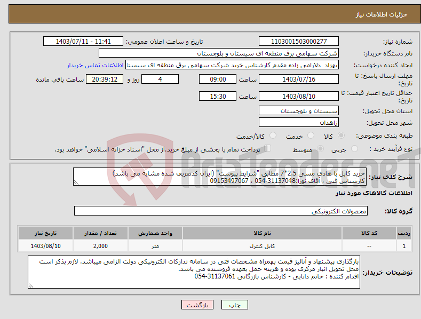
Task: Click the delivery city field زاهدان
Action: coord(299,123)
